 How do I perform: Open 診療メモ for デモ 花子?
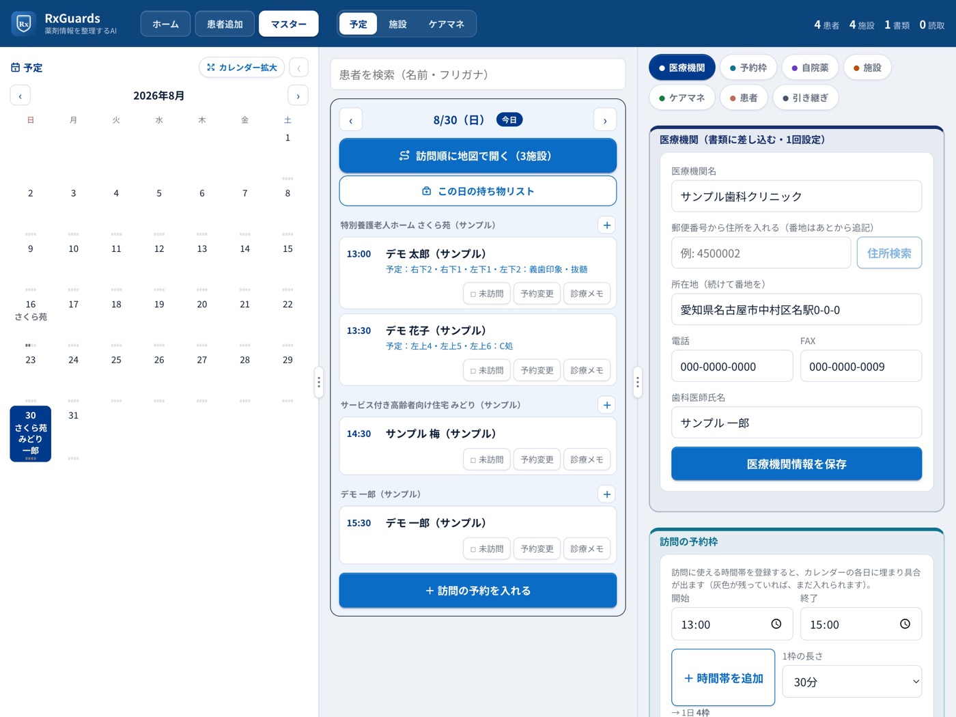point(587,370)
